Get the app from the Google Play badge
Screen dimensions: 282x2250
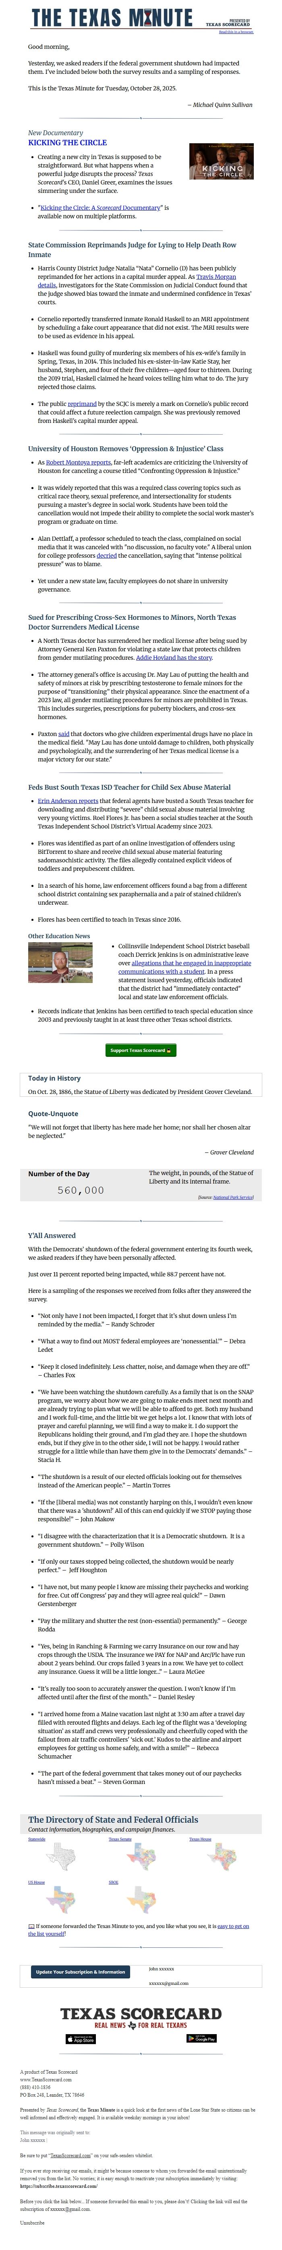(203, 2039)
